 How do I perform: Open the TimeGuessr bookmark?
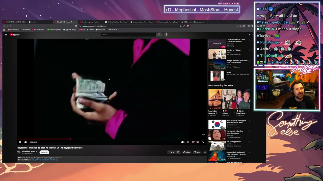(x=100, y=30)
